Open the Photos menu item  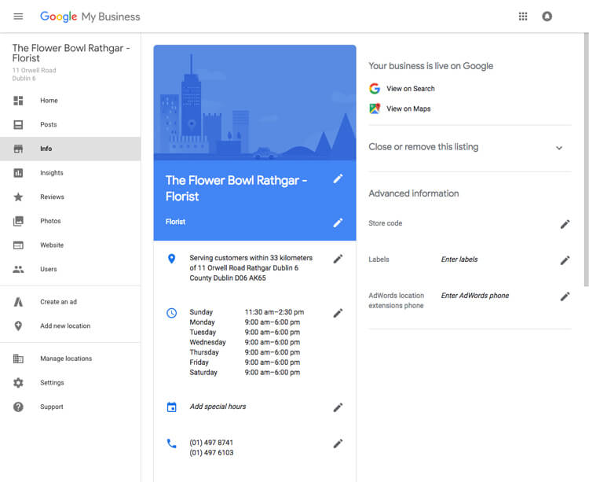[70, 221]
